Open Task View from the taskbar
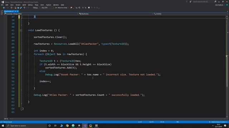 click(x=55, y=126)
